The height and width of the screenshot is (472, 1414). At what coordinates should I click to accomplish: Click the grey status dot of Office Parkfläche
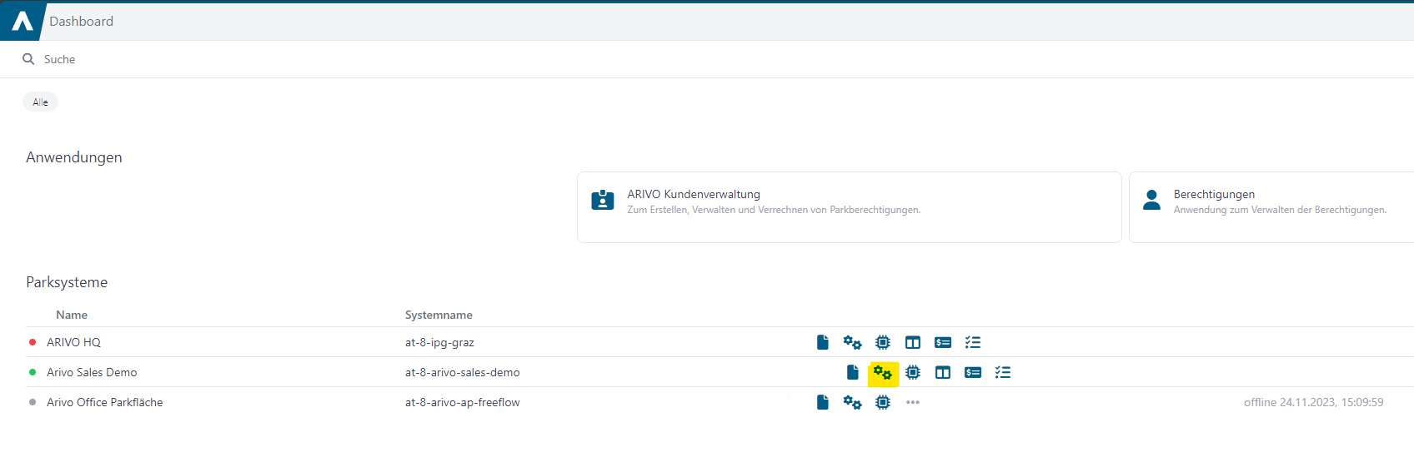pyautogui.click(x=33, y=402)
